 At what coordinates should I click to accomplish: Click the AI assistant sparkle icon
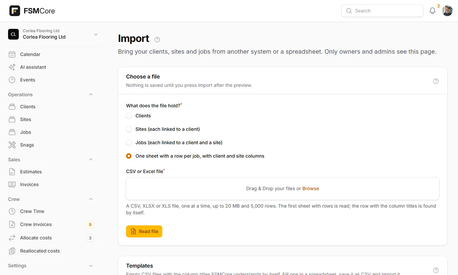point(12,67)
